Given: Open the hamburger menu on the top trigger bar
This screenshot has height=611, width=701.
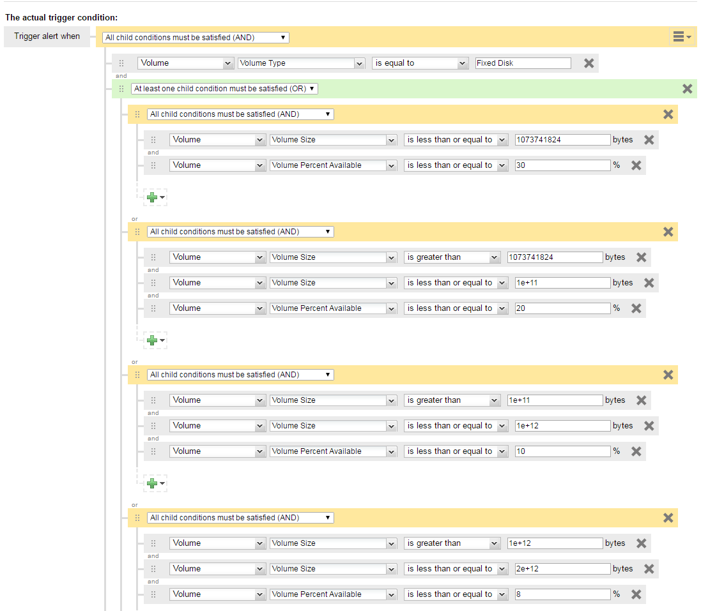Looking at the screenshot, I should 682,36.
